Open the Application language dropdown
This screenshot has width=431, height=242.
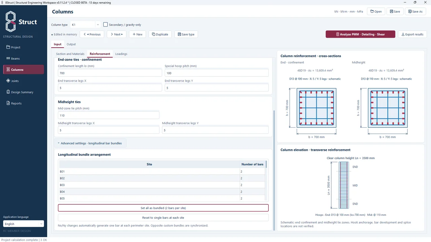click(x=24, y=224)
